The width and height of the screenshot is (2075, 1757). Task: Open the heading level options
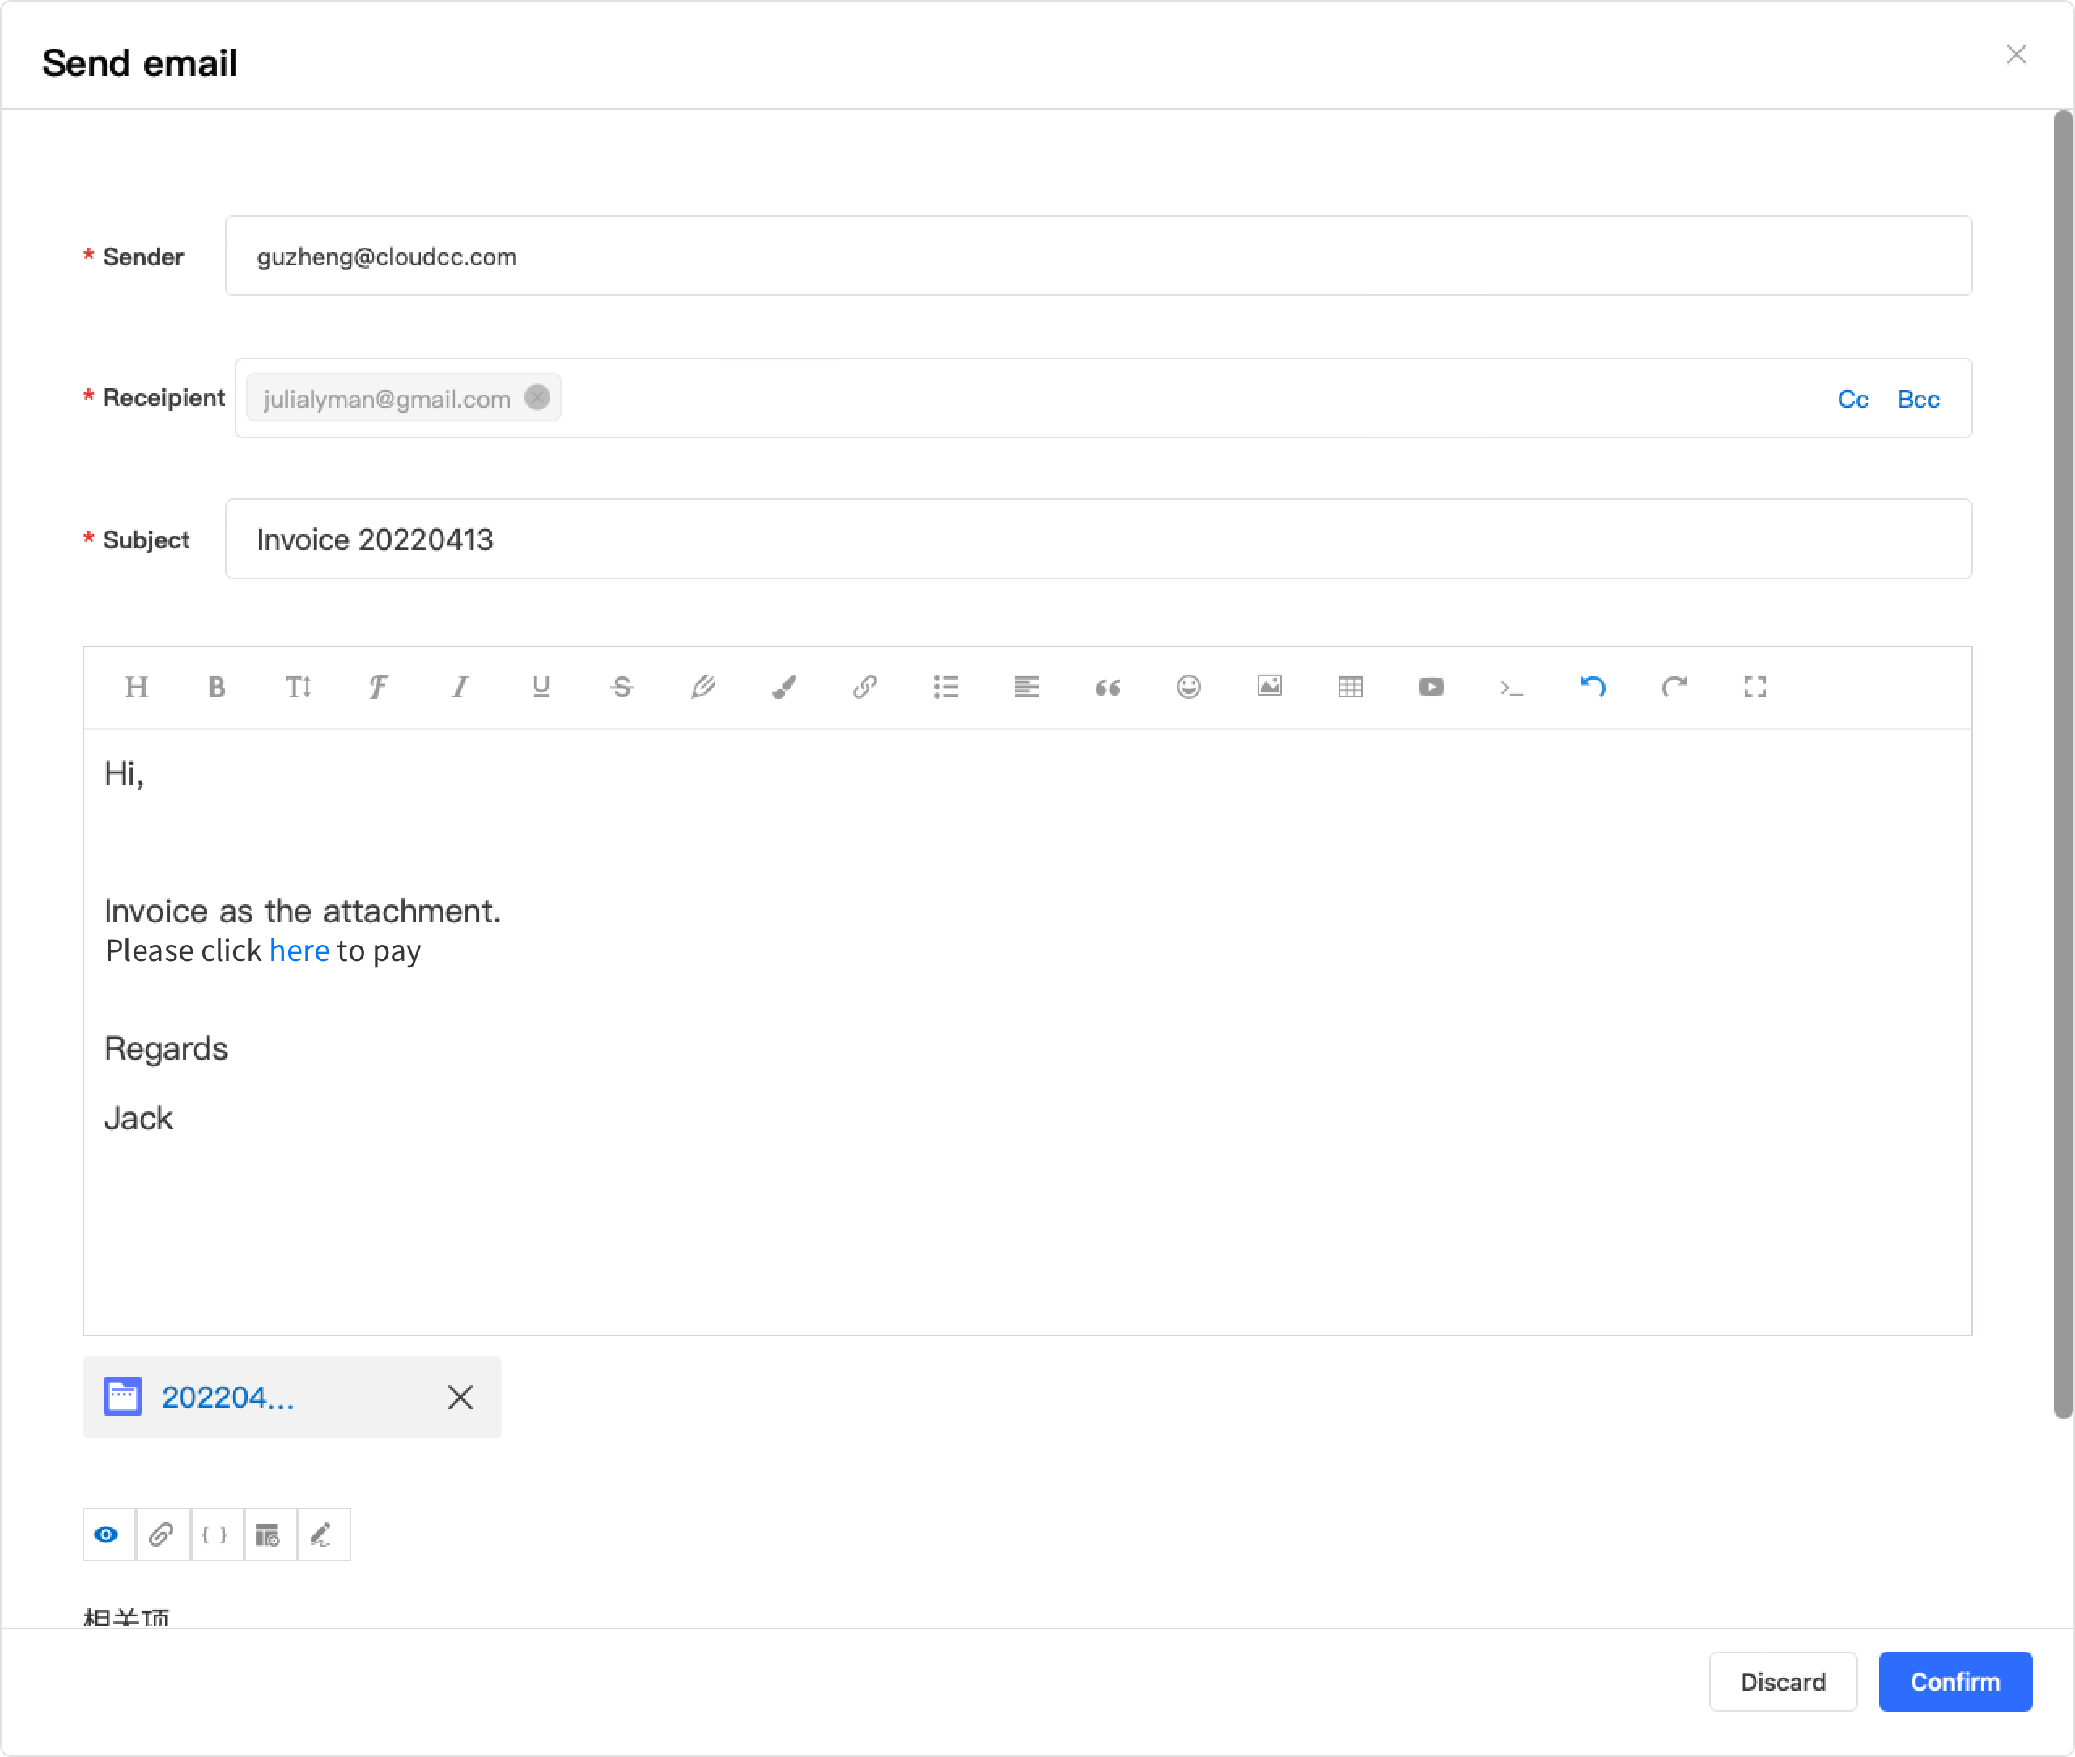(137, 688)
